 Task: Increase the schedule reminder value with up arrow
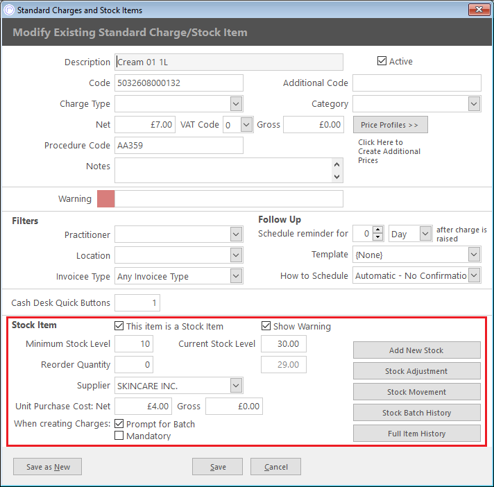click(377, 230)
